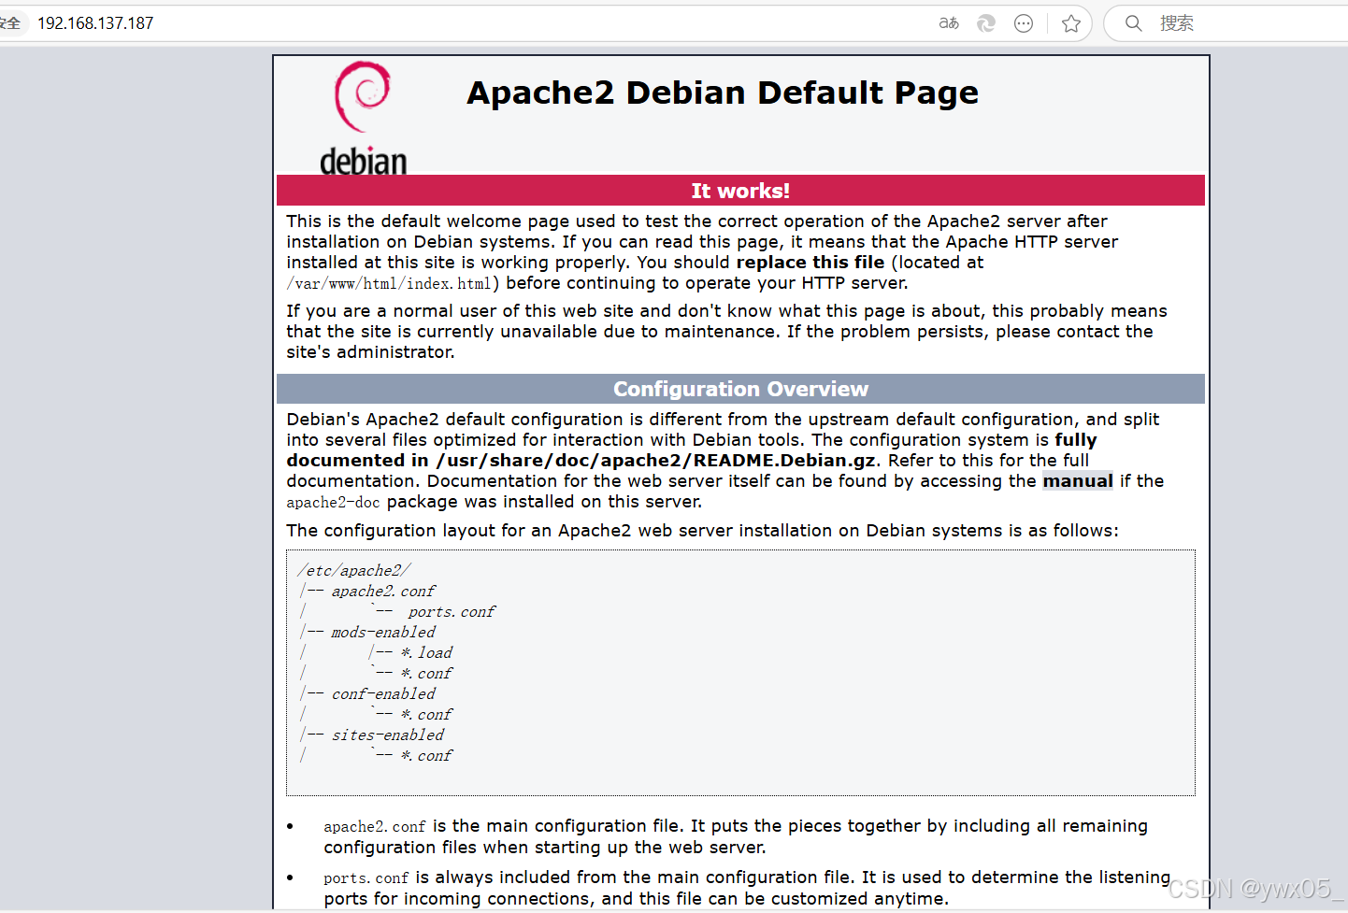
Task: Open the three-dots more options icon
Action: click(1024, 23)
